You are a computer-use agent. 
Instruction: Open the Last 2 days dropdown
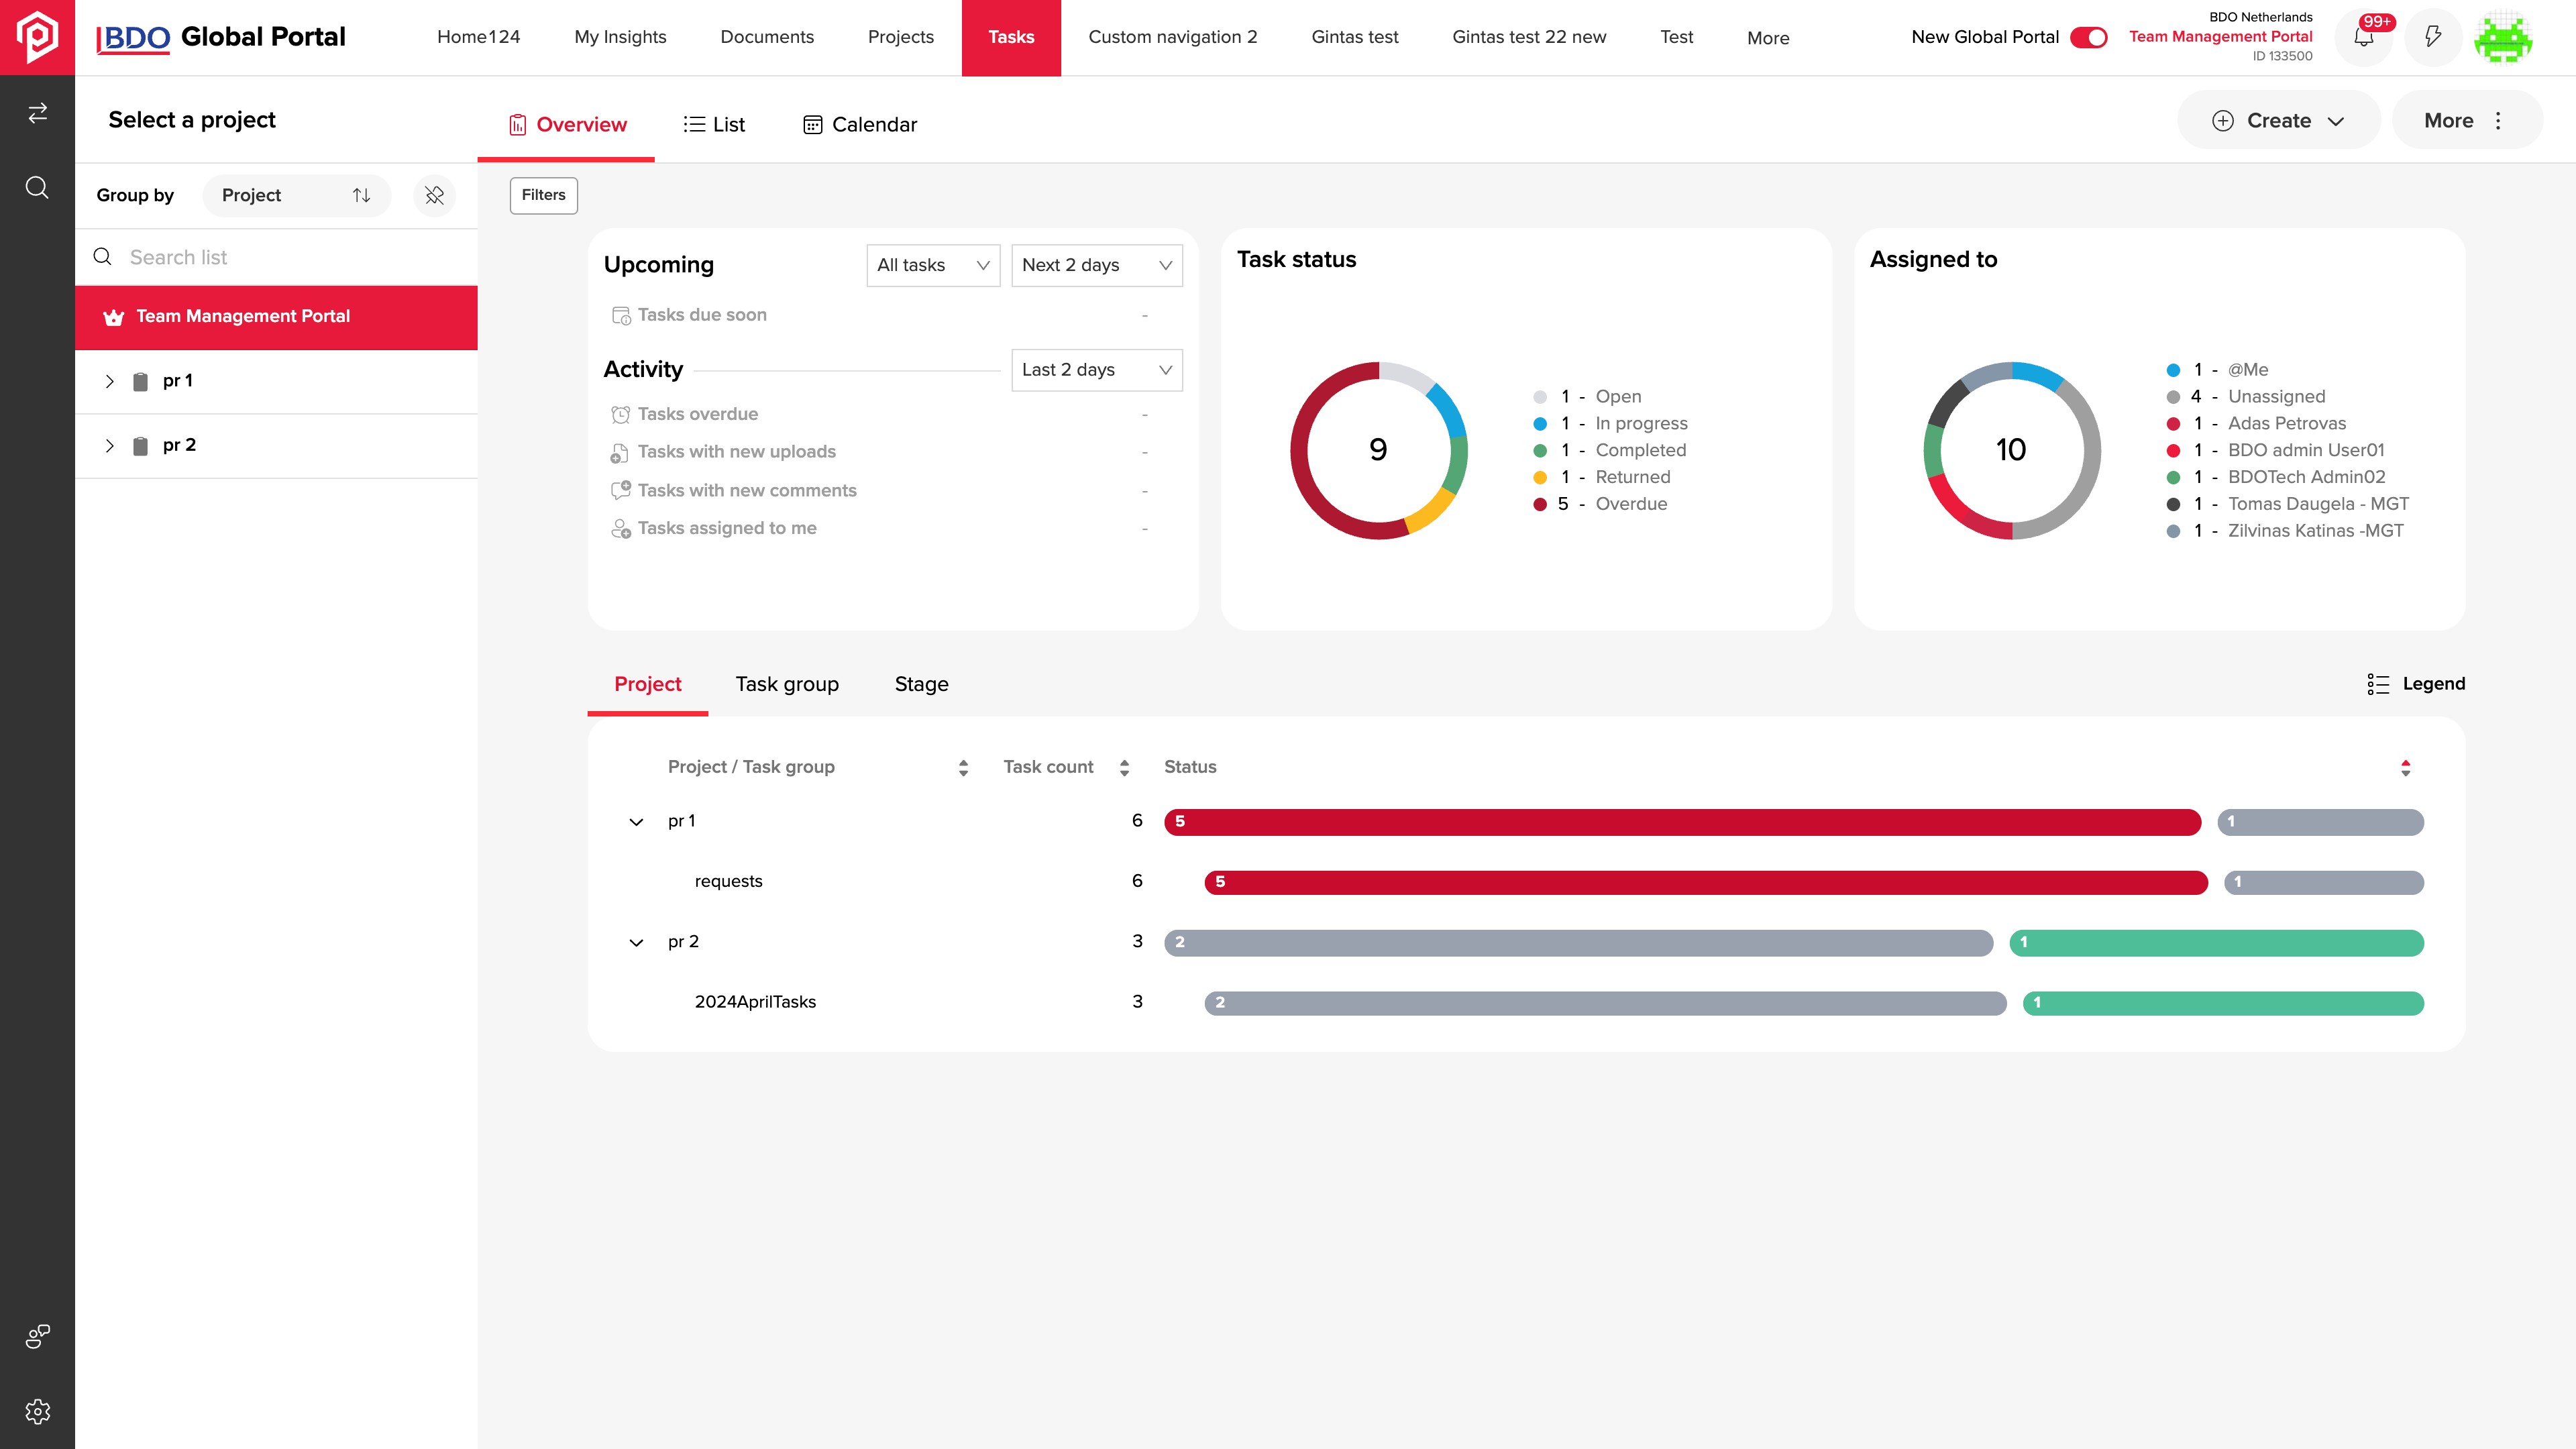coord(1097,370)
